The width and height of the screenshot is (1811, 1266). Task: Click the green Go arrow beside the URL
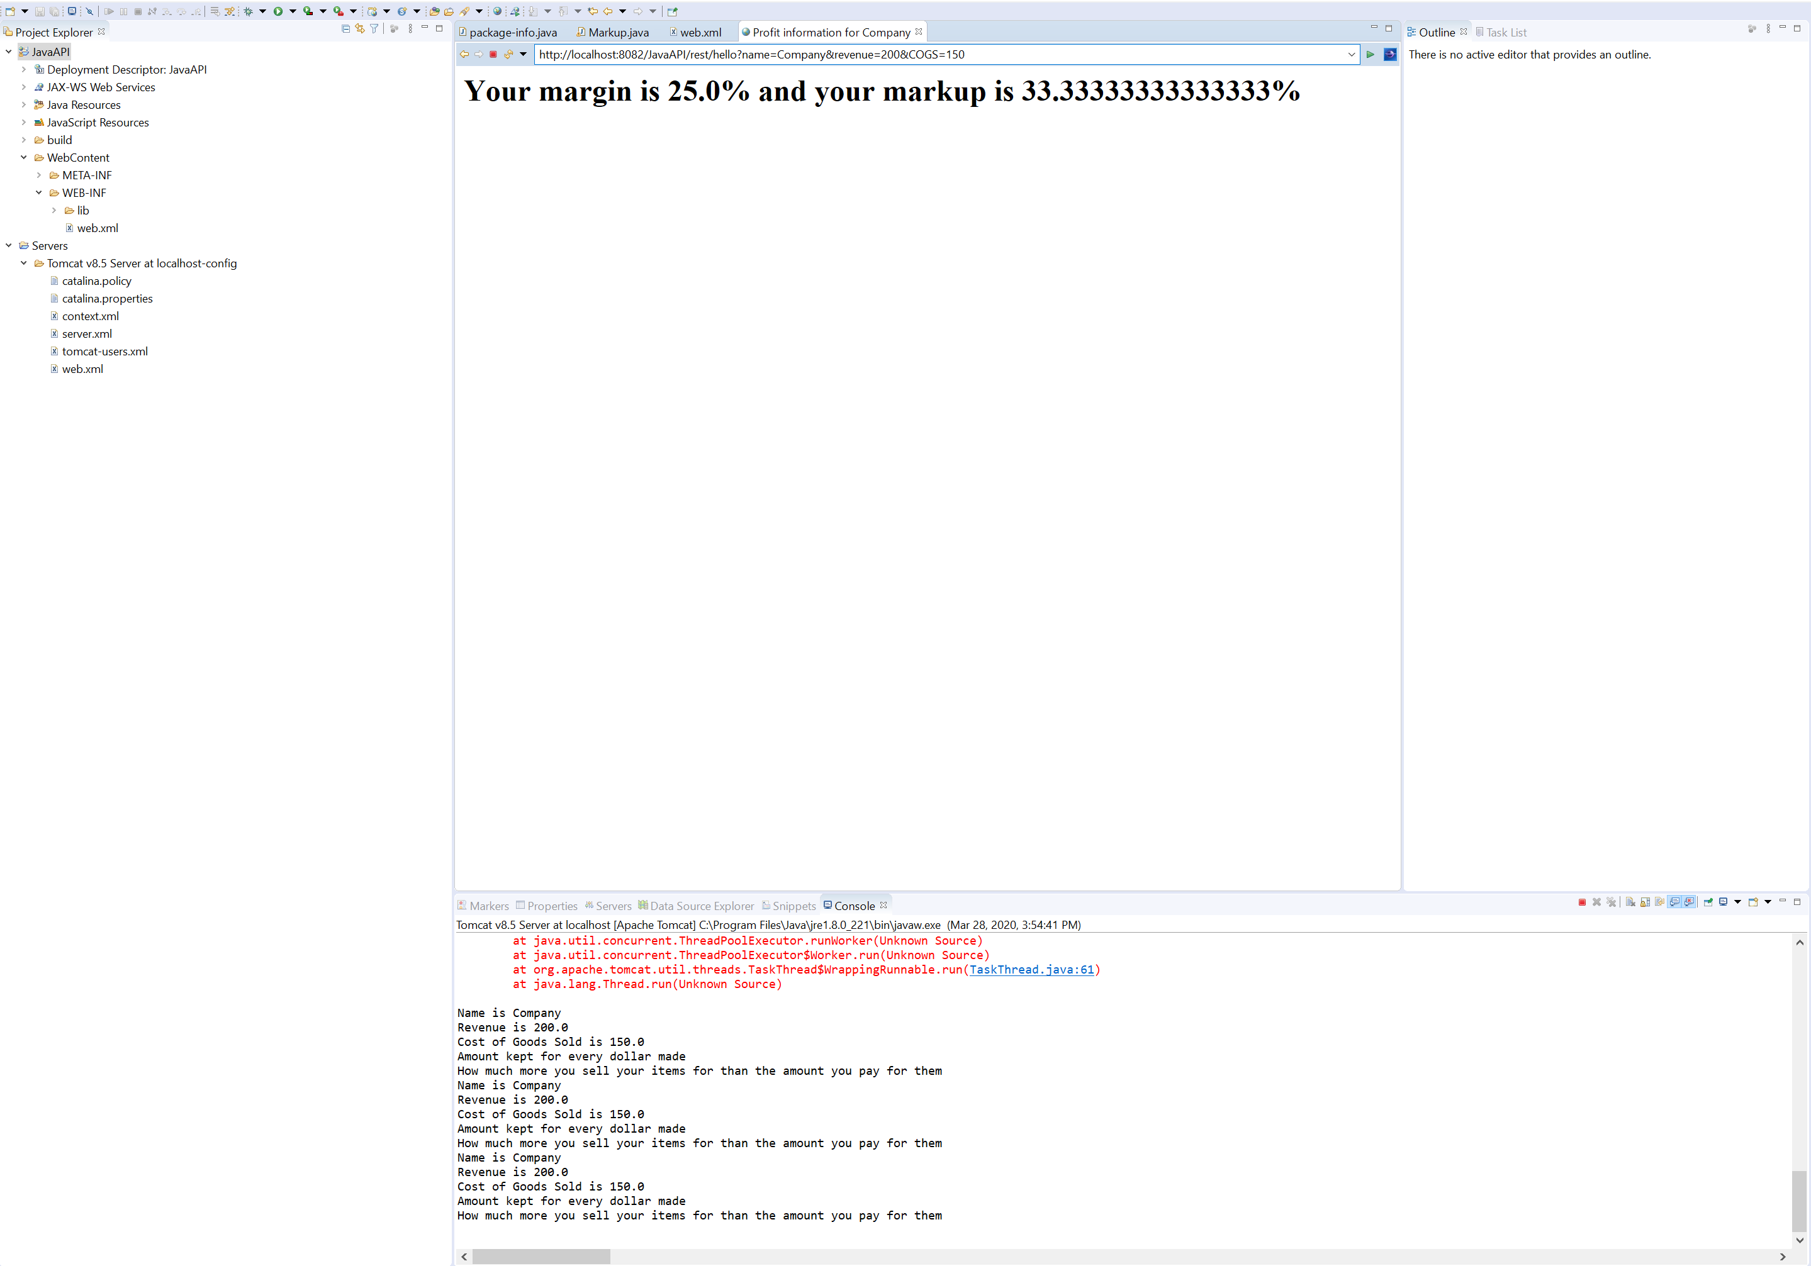pyautogui.click(x=1371, y=54)
